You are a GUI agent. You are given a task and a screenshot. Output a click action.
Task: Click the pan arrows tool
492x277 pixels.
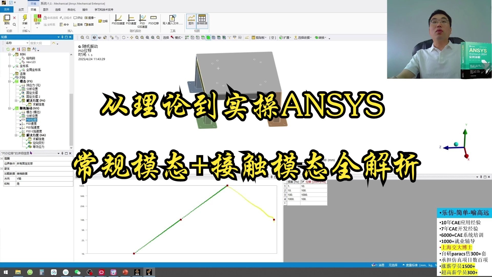(x=131, y=38)
